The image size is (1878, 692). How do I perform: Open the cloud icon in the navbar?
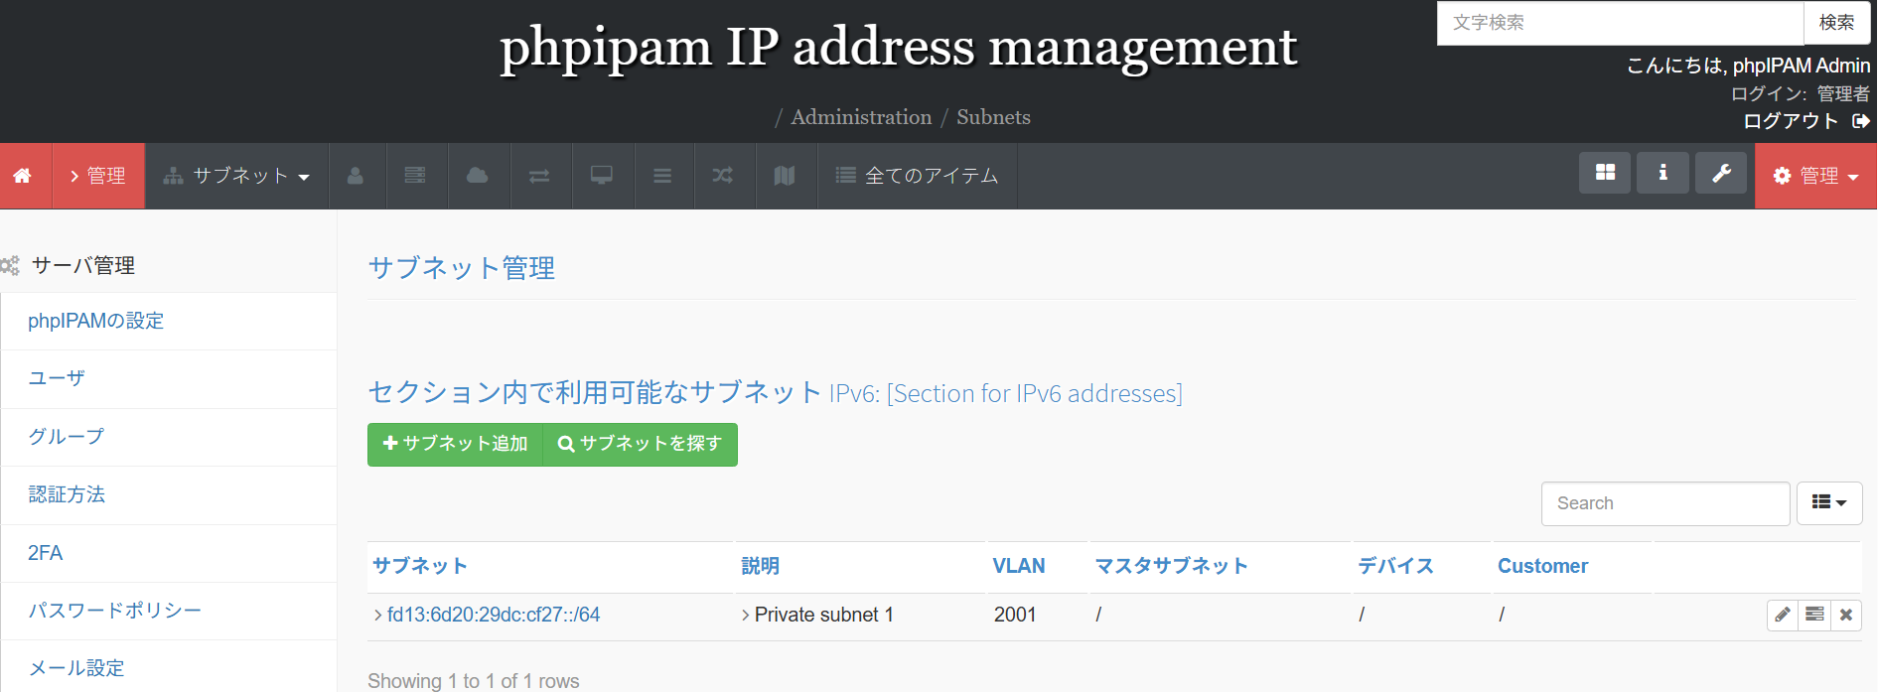coord(478,176)
